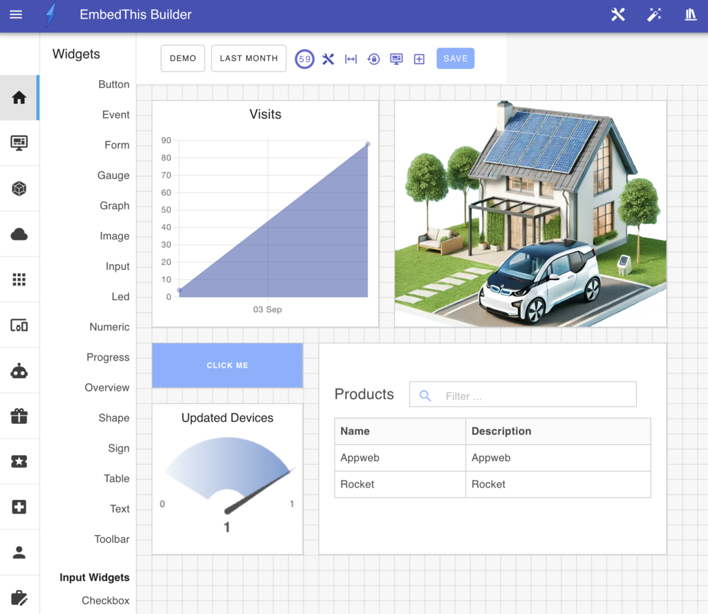Image resolution: width=708 pixels, height=614 pixels.
Task: Open the toolbox icon in the top header
Action: click(617, 14)
